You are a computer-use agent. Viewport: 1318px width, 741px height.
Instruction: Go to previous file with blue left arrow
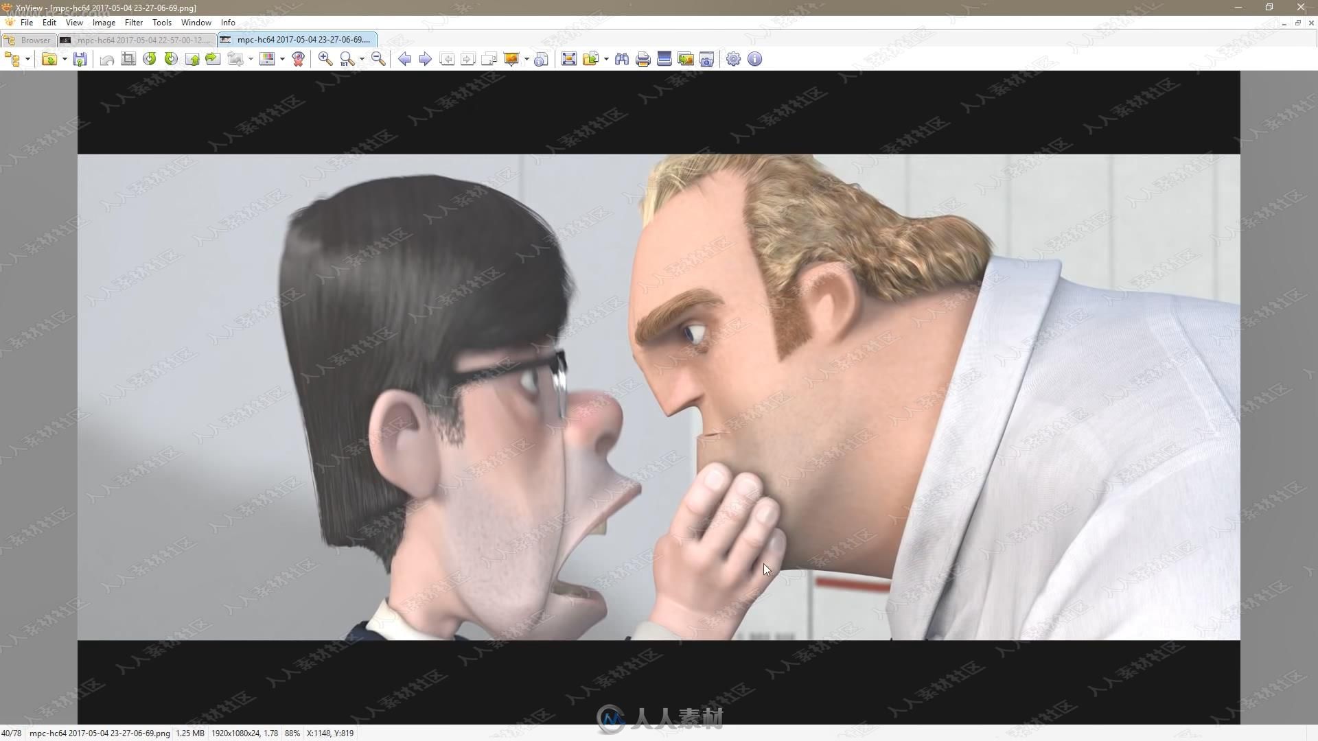(x=405, y=59)
